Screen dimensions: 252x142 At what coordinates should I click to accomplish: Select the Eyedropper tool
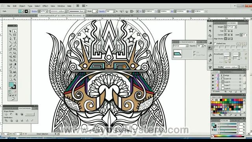(11, 68)
